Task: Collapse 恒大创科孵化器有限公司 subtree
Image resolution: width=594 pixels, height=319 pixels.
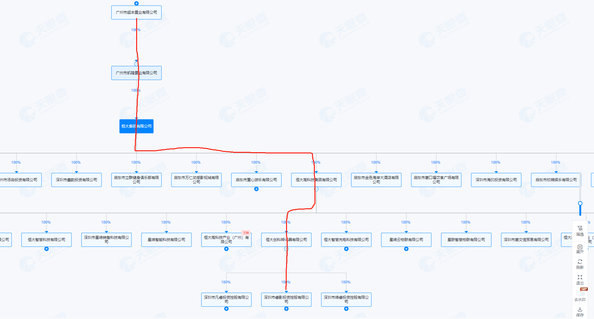Action: coord(286,249)
